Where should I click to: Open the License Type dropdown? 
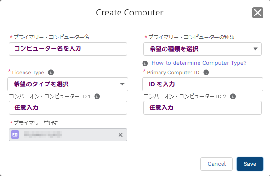[68, 84]
